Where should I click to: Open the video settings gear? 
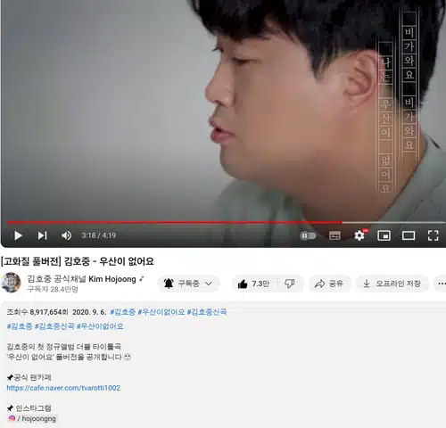(359, 235)
